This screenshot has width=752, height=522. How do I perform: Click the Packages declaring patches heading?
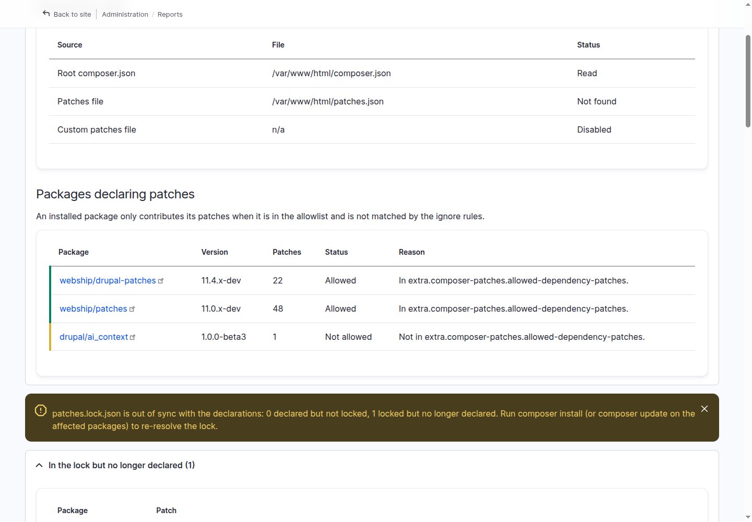click(115, 194)
